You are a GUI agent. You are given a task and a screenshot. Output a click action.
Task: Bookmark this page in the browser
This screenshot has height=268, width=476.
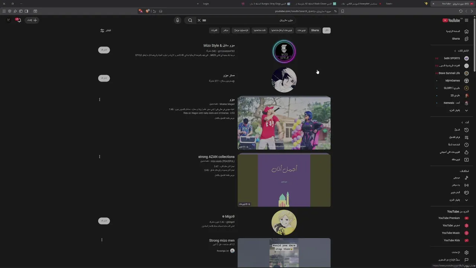[342, 11]
